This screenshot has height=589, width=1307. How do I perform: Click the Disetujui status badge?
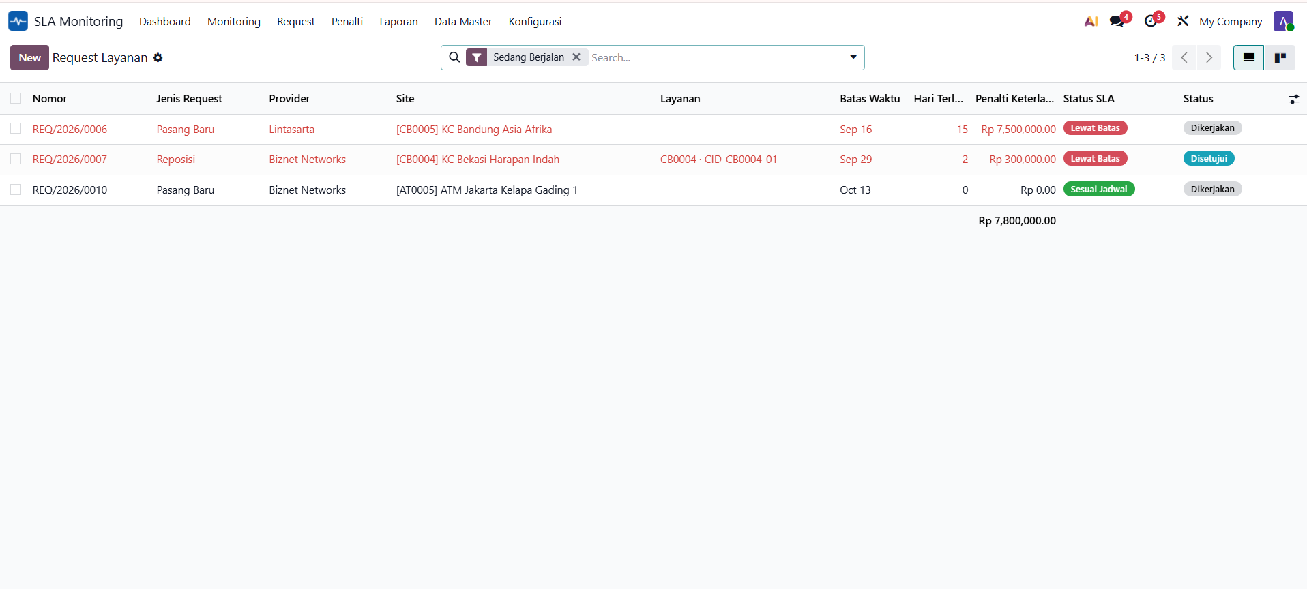coord(1209,158)
